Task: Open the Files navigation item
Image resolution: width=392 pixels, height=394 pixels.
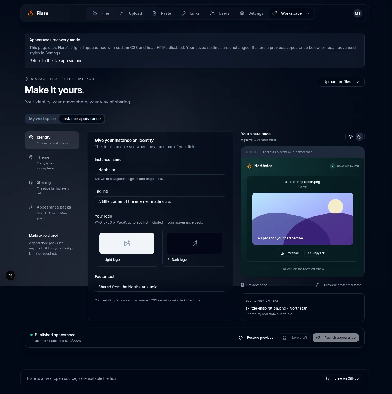Action: pyautogui.click(x=101, y=13)
